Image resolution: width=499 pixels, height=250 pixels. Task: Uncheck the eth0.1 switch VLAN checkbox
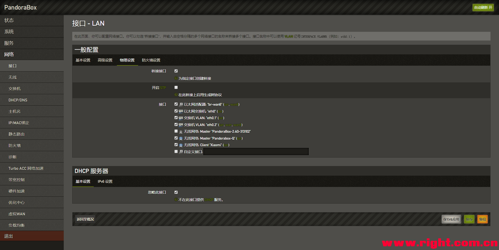(176, 118)
